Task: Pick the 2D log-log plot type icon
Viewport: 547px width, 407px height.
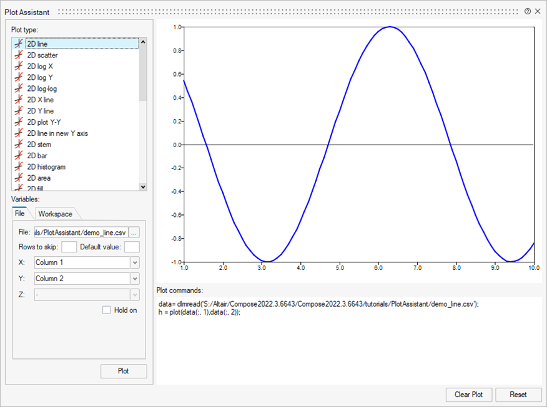Action: tap(19, 89)
